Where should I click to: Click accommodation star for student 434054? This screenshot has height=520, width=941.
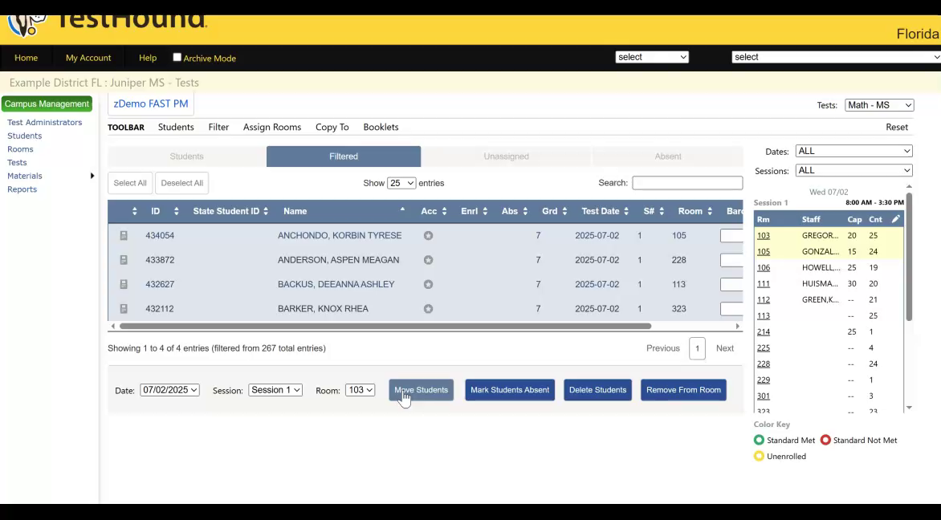coord(428,236)
